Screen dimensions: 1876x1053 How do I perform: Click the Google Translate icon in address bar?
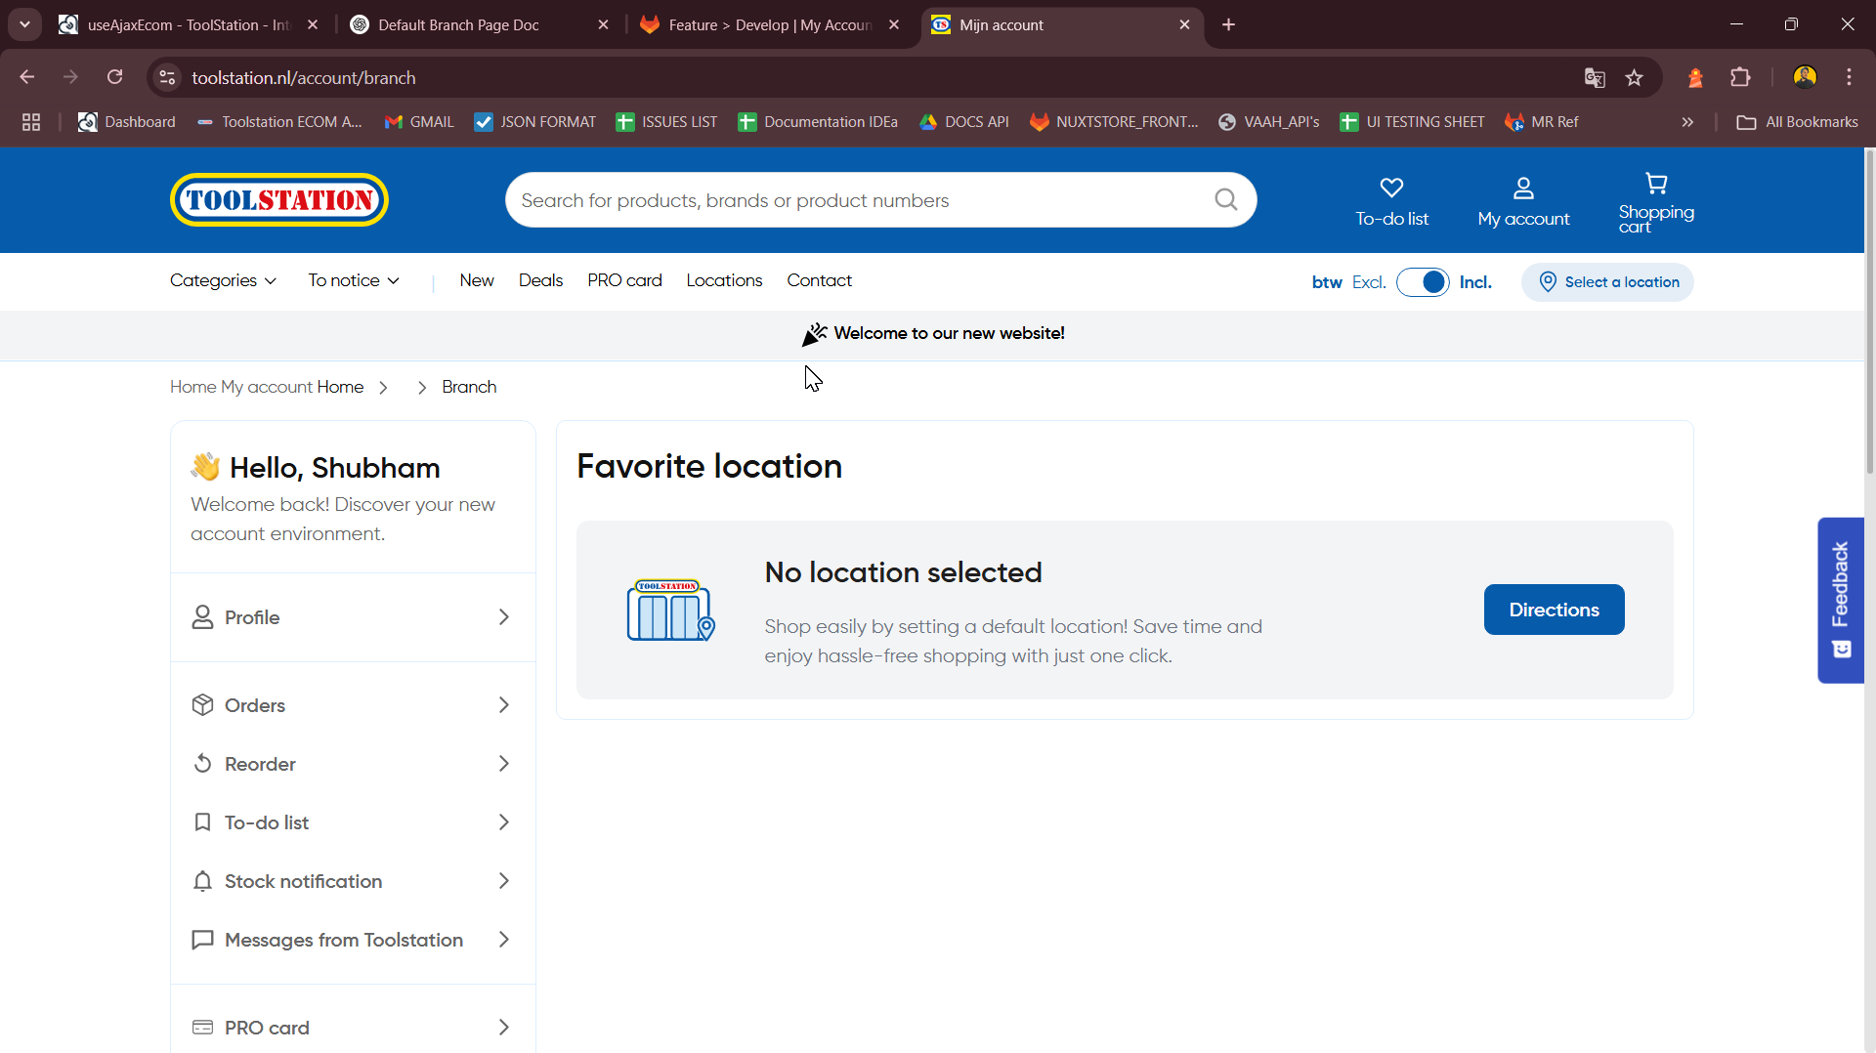click(x=1595, y=78)
